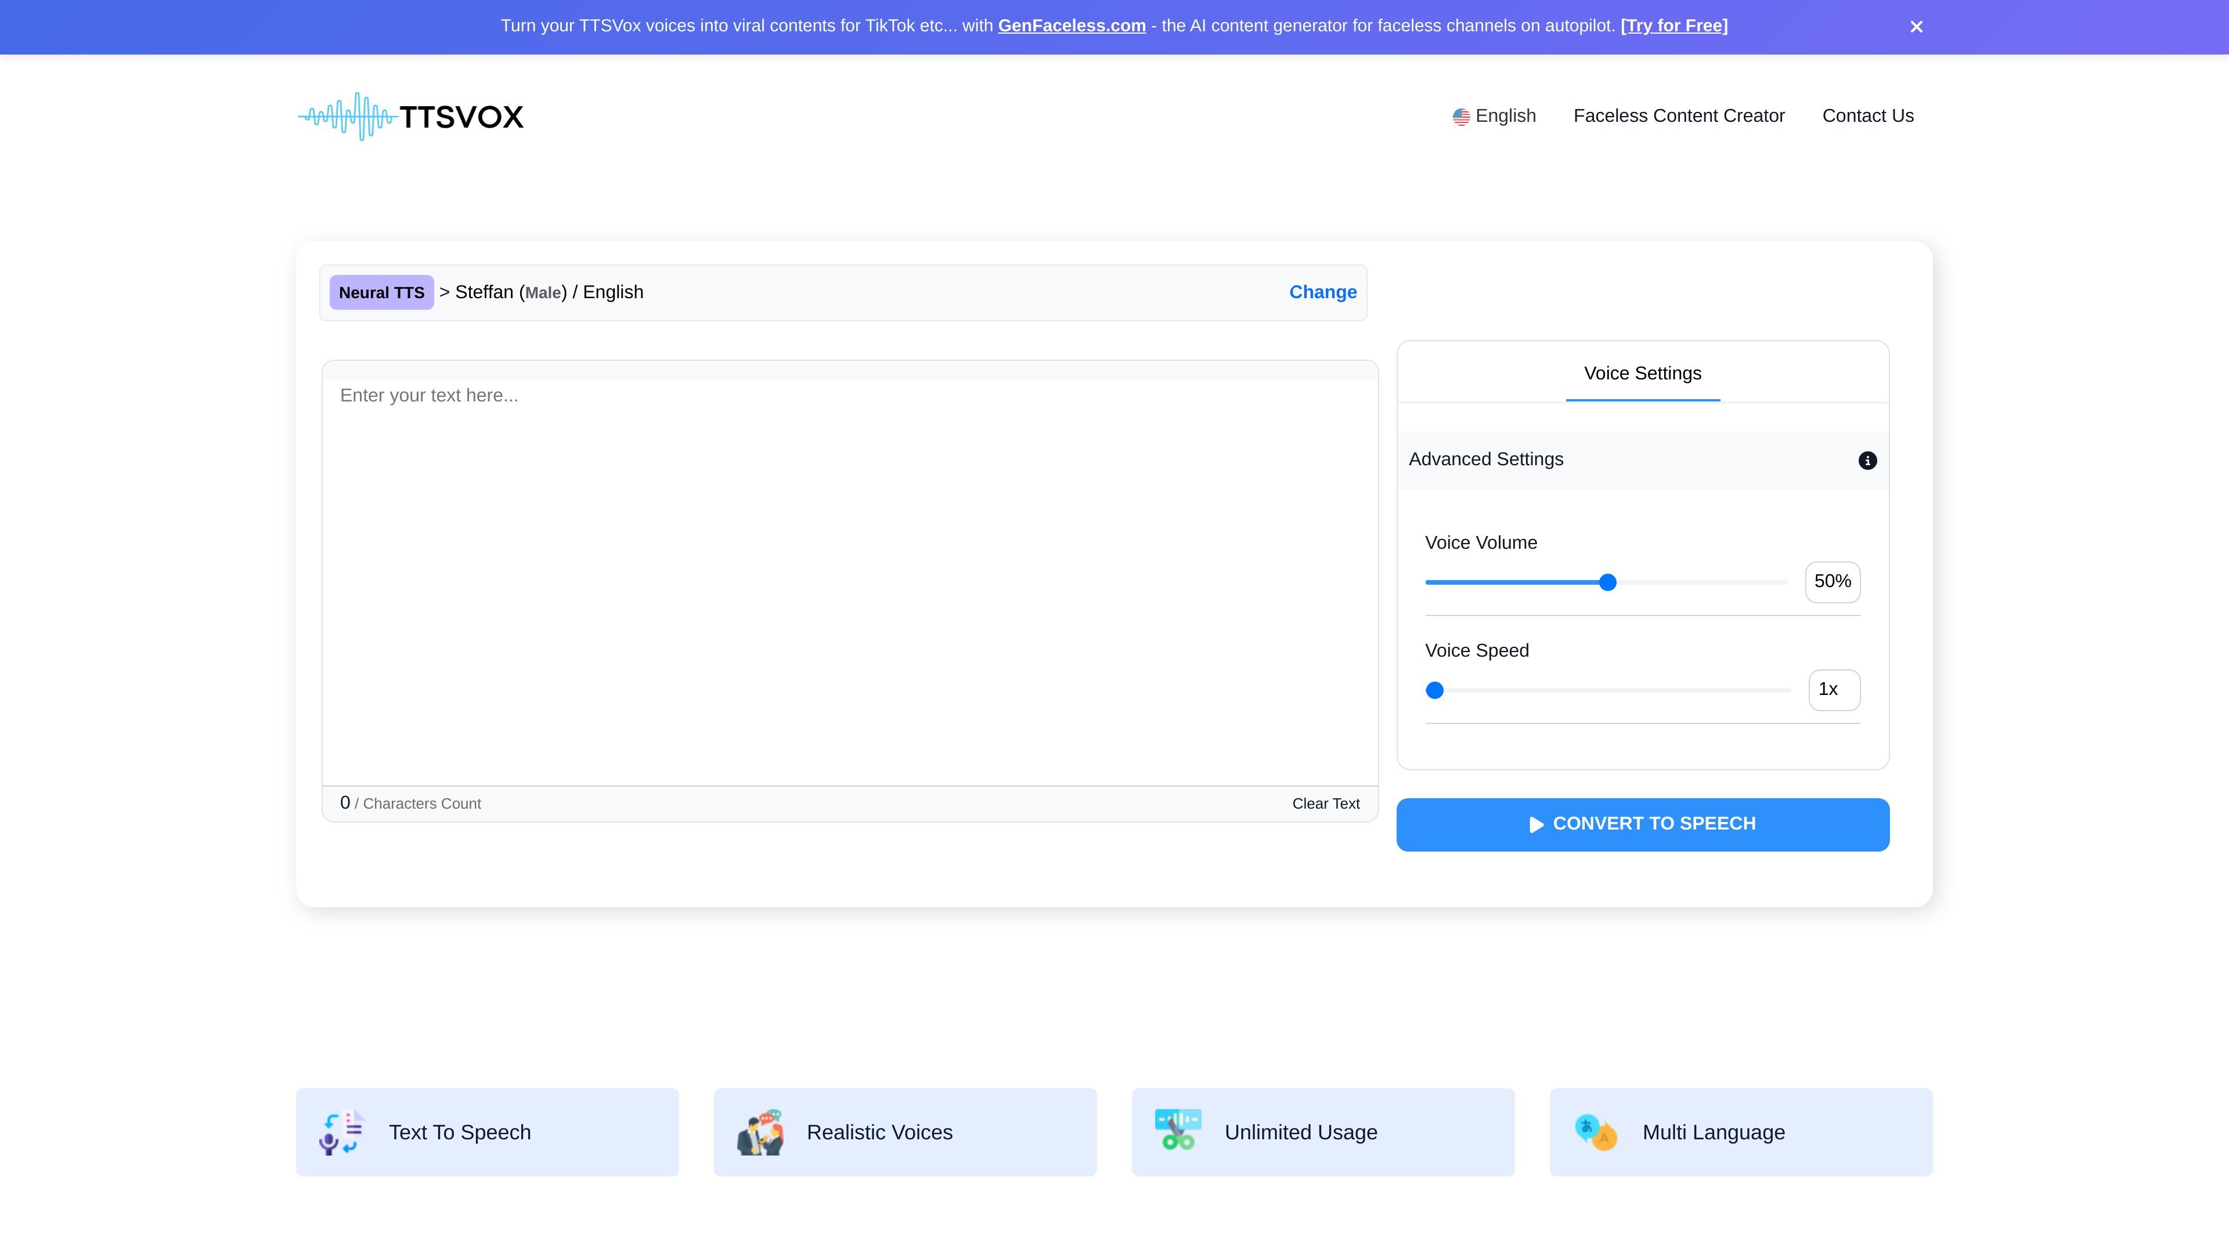The width and height of the screenshot is (2229, 1253).
Task: Click the Realistic Voices people icon
Action: click(x=760, y=1133)
